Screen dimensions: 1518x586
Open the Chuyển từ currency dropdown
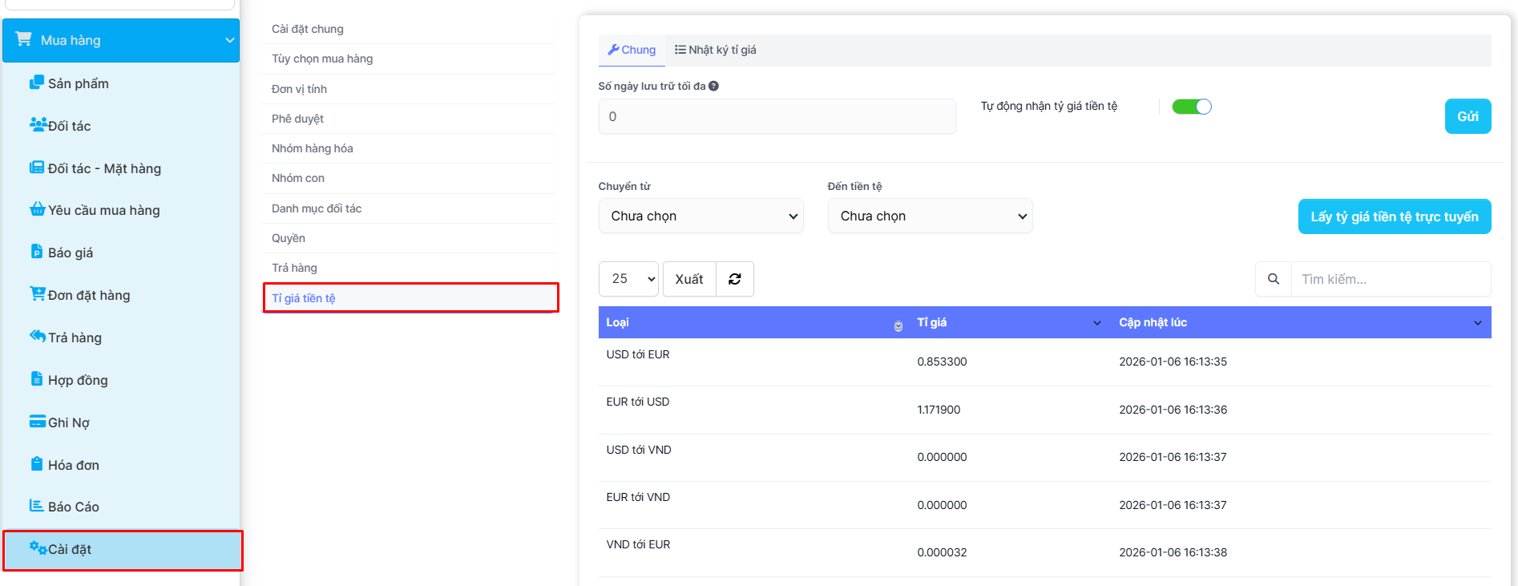pyautogui.click(x=700, y=216)
